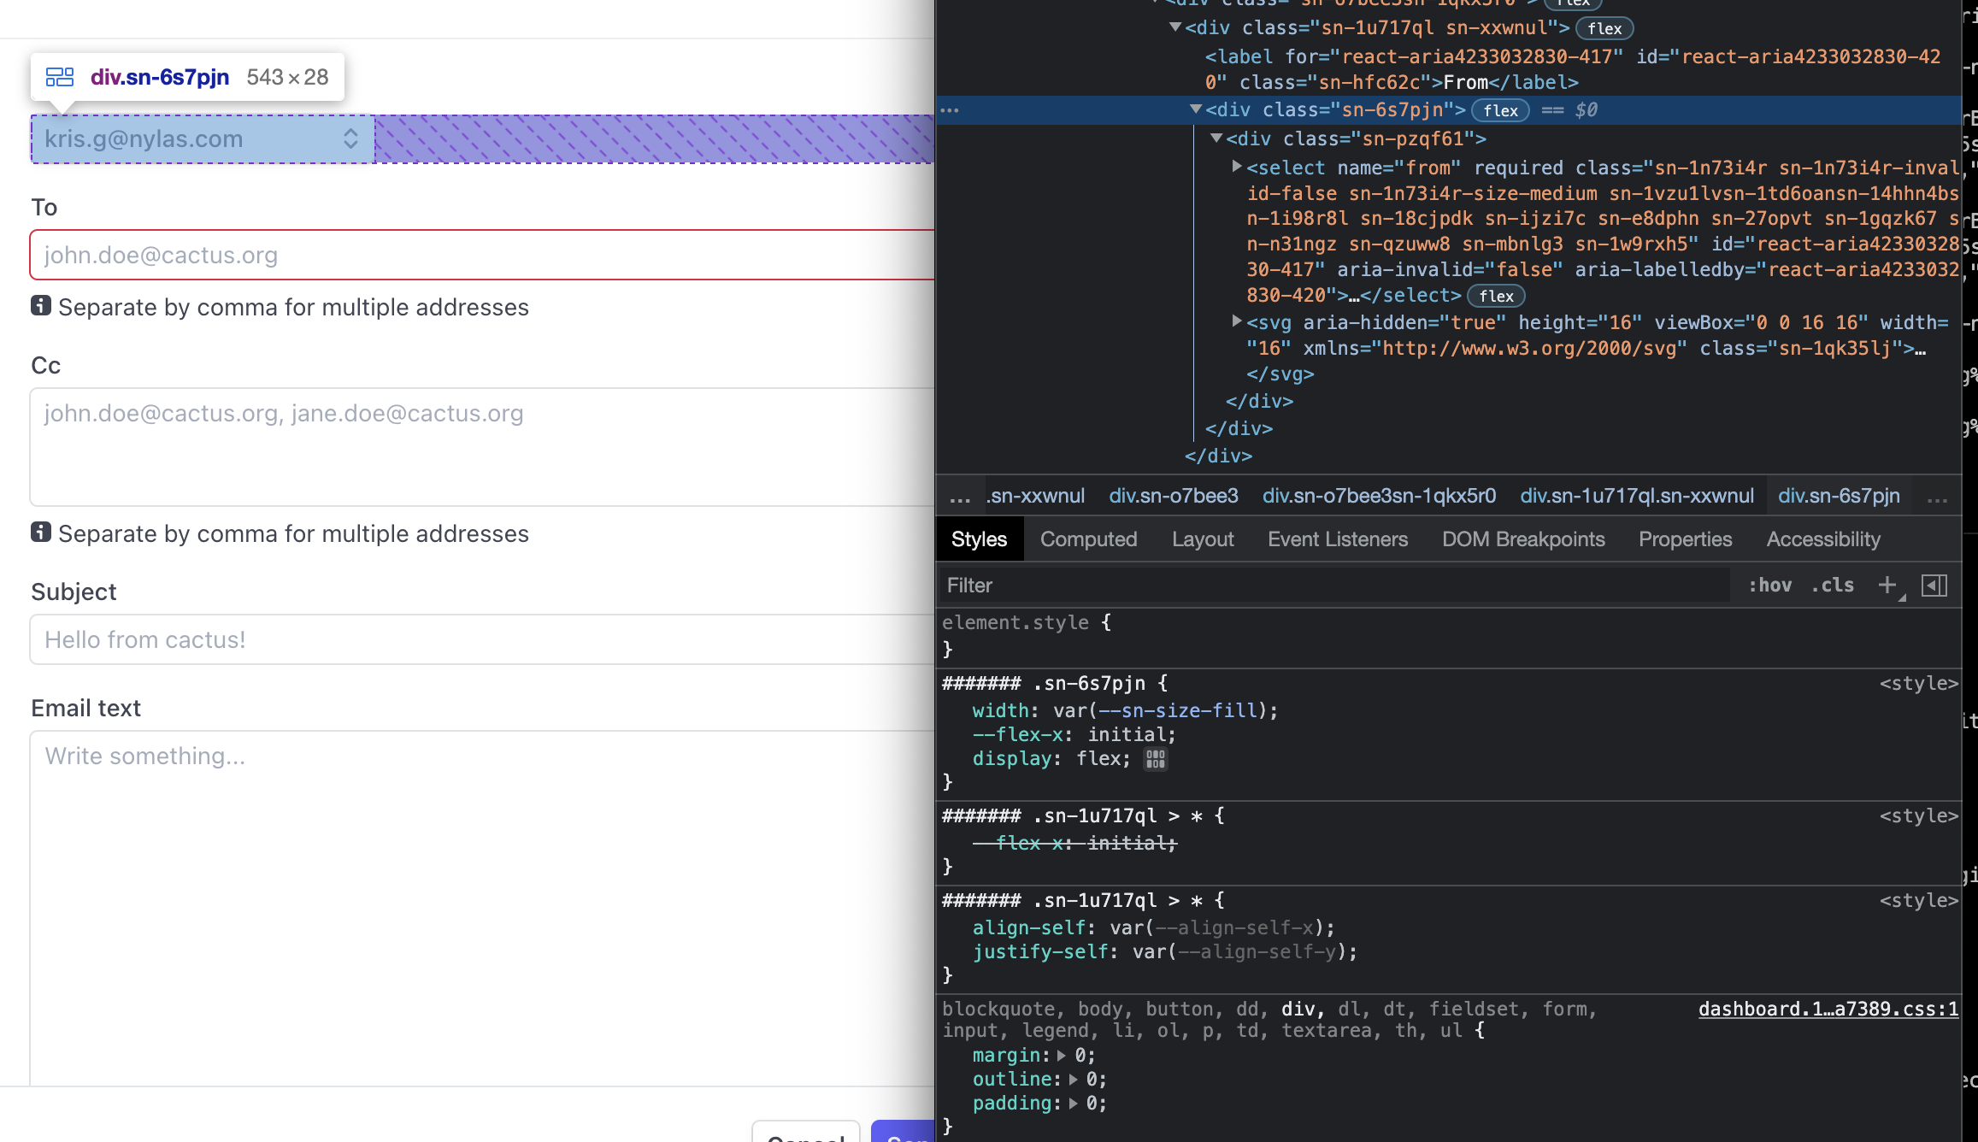
Task: Expand the select name="from" node
Action: (1237, 167)
